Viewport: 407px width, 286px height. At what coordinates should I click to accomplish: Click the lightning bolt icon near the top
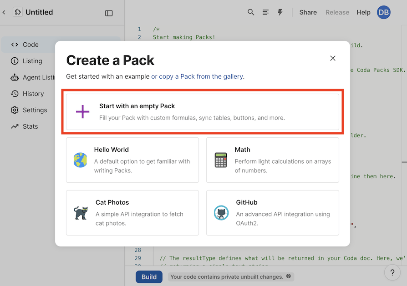click(x=280, y=12)
